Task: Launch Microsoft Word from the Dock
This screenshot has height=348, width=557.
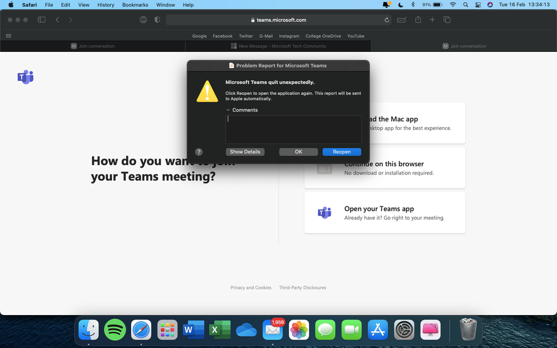Action: click(194, 330)
